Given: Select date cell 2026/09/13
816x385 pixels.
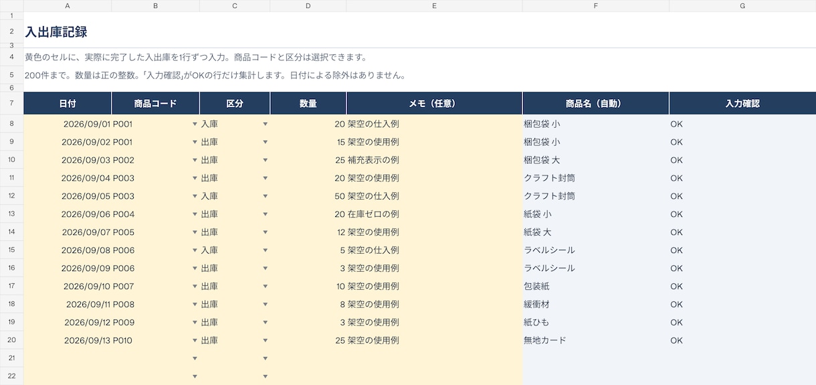Looking at the screenshot, I should (68, 341).
